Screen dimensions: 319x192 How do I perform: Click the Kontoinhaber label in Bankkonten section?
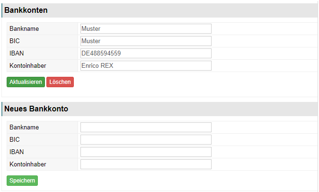[28, 65]
